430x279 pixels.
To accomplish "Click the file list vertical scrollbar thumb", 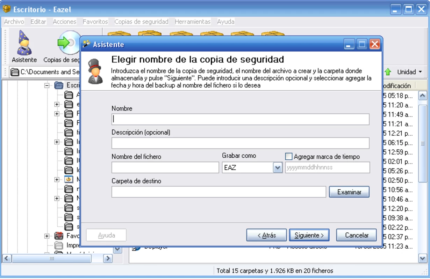I will [x=423, y=143].
